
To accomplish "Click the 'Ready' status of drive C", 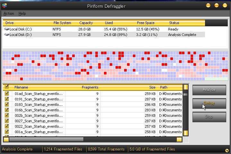I will pyautogui.click(x=173, y=29).
